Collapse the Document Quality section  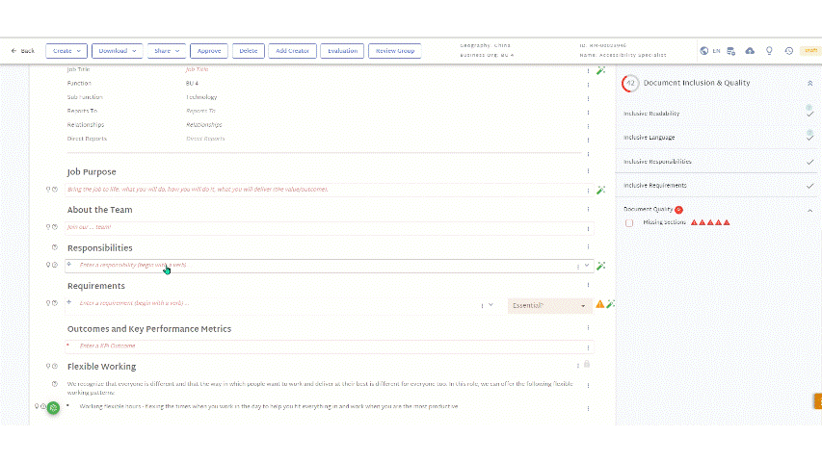pos(809,210)
